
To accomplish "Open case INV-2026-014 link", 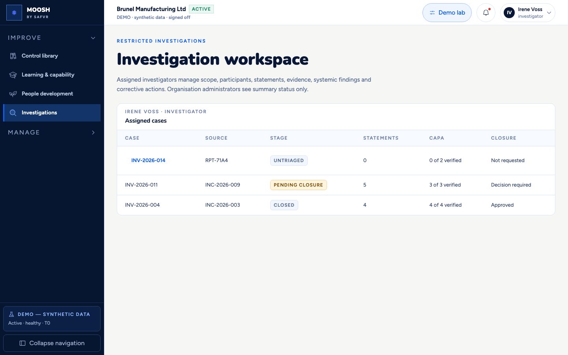I will pyautogui.click(x=148, y=161).
